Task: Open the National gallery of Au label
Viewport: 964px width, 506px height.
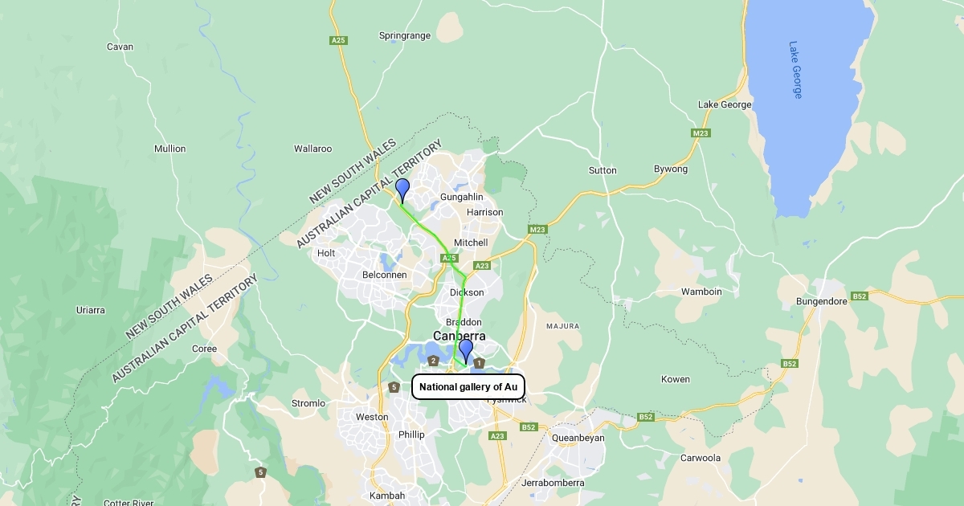Action: click(x=468, y=386)
